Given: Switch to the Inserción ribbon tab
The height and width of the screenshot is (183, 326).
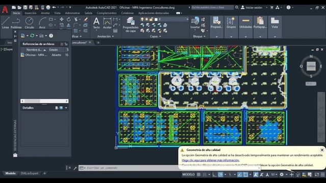Looking at the screenshot, I should coord(31,13).
